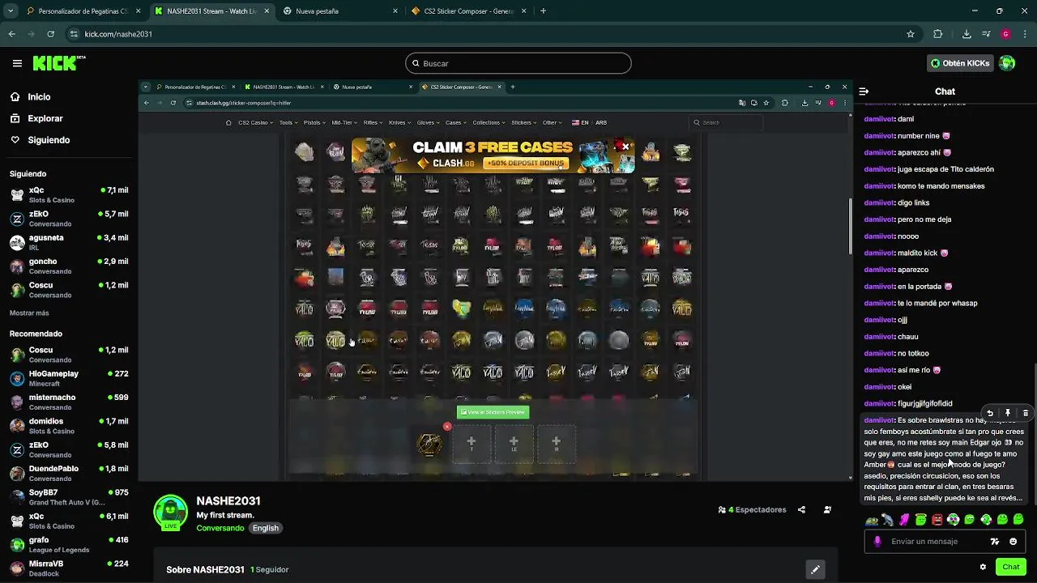This screenshot has width=1037, height=583.
Task: Open the viewer list icon next to share
Action: pyautogui.click(x=827, y=510)
